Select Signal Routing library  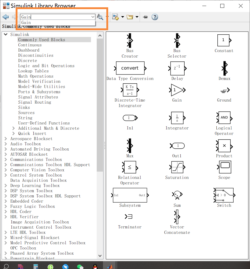[35, 102]
